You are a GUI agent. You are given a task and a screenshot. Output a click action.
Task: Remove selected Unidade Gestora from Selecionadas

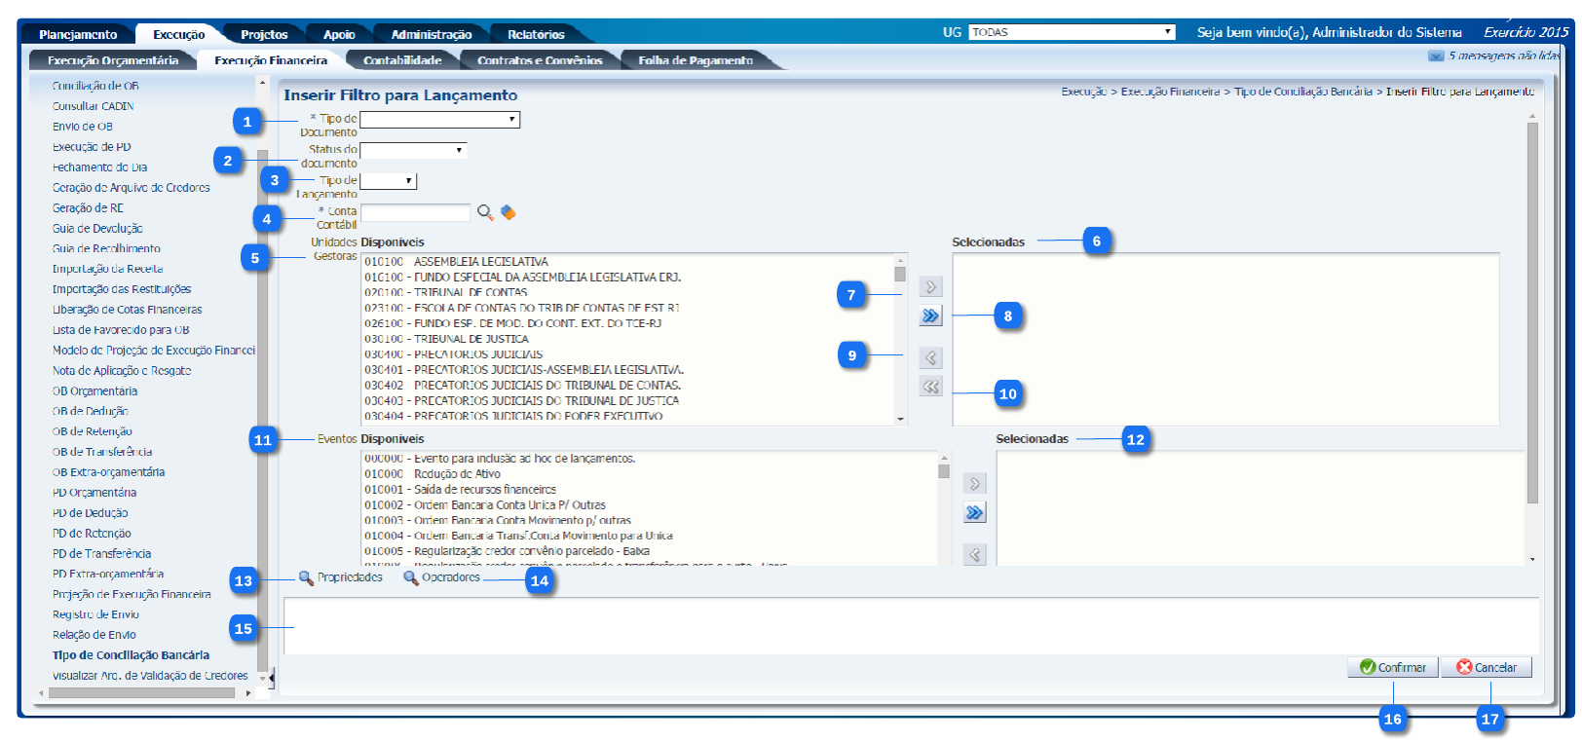[x=930, y=358]
